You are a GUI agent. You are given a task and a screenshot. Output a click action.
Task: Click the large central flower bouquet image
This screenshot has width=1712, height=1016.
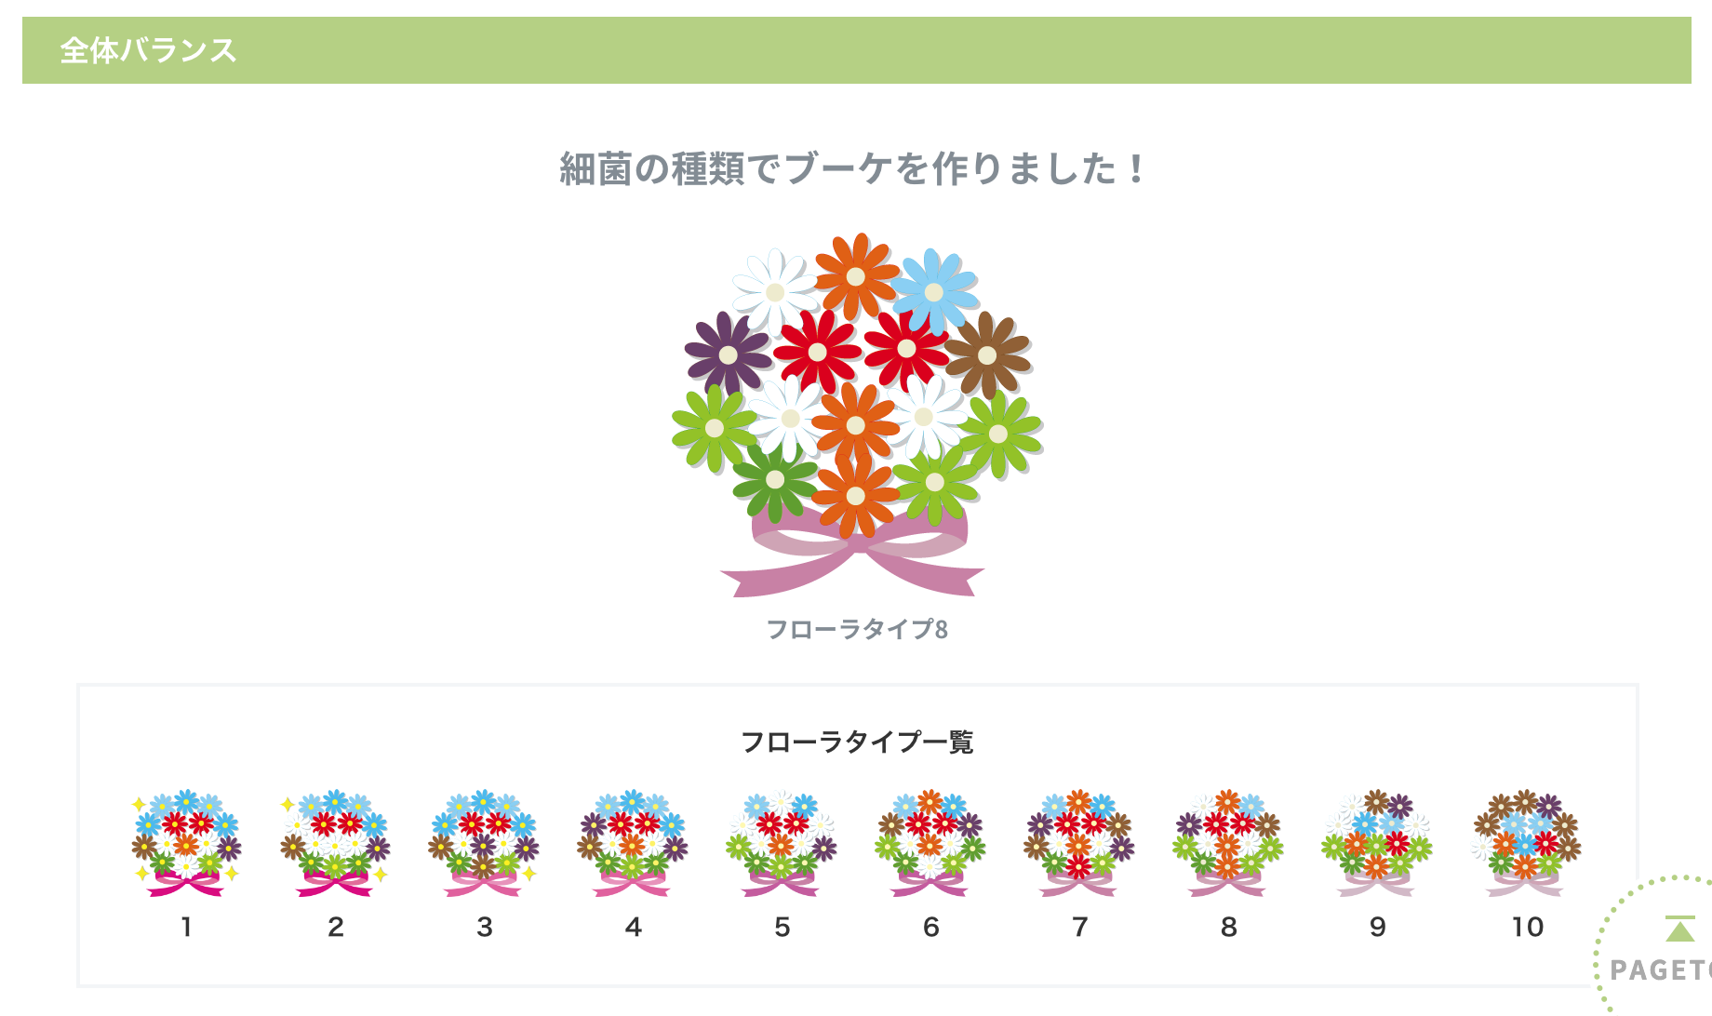856,391
